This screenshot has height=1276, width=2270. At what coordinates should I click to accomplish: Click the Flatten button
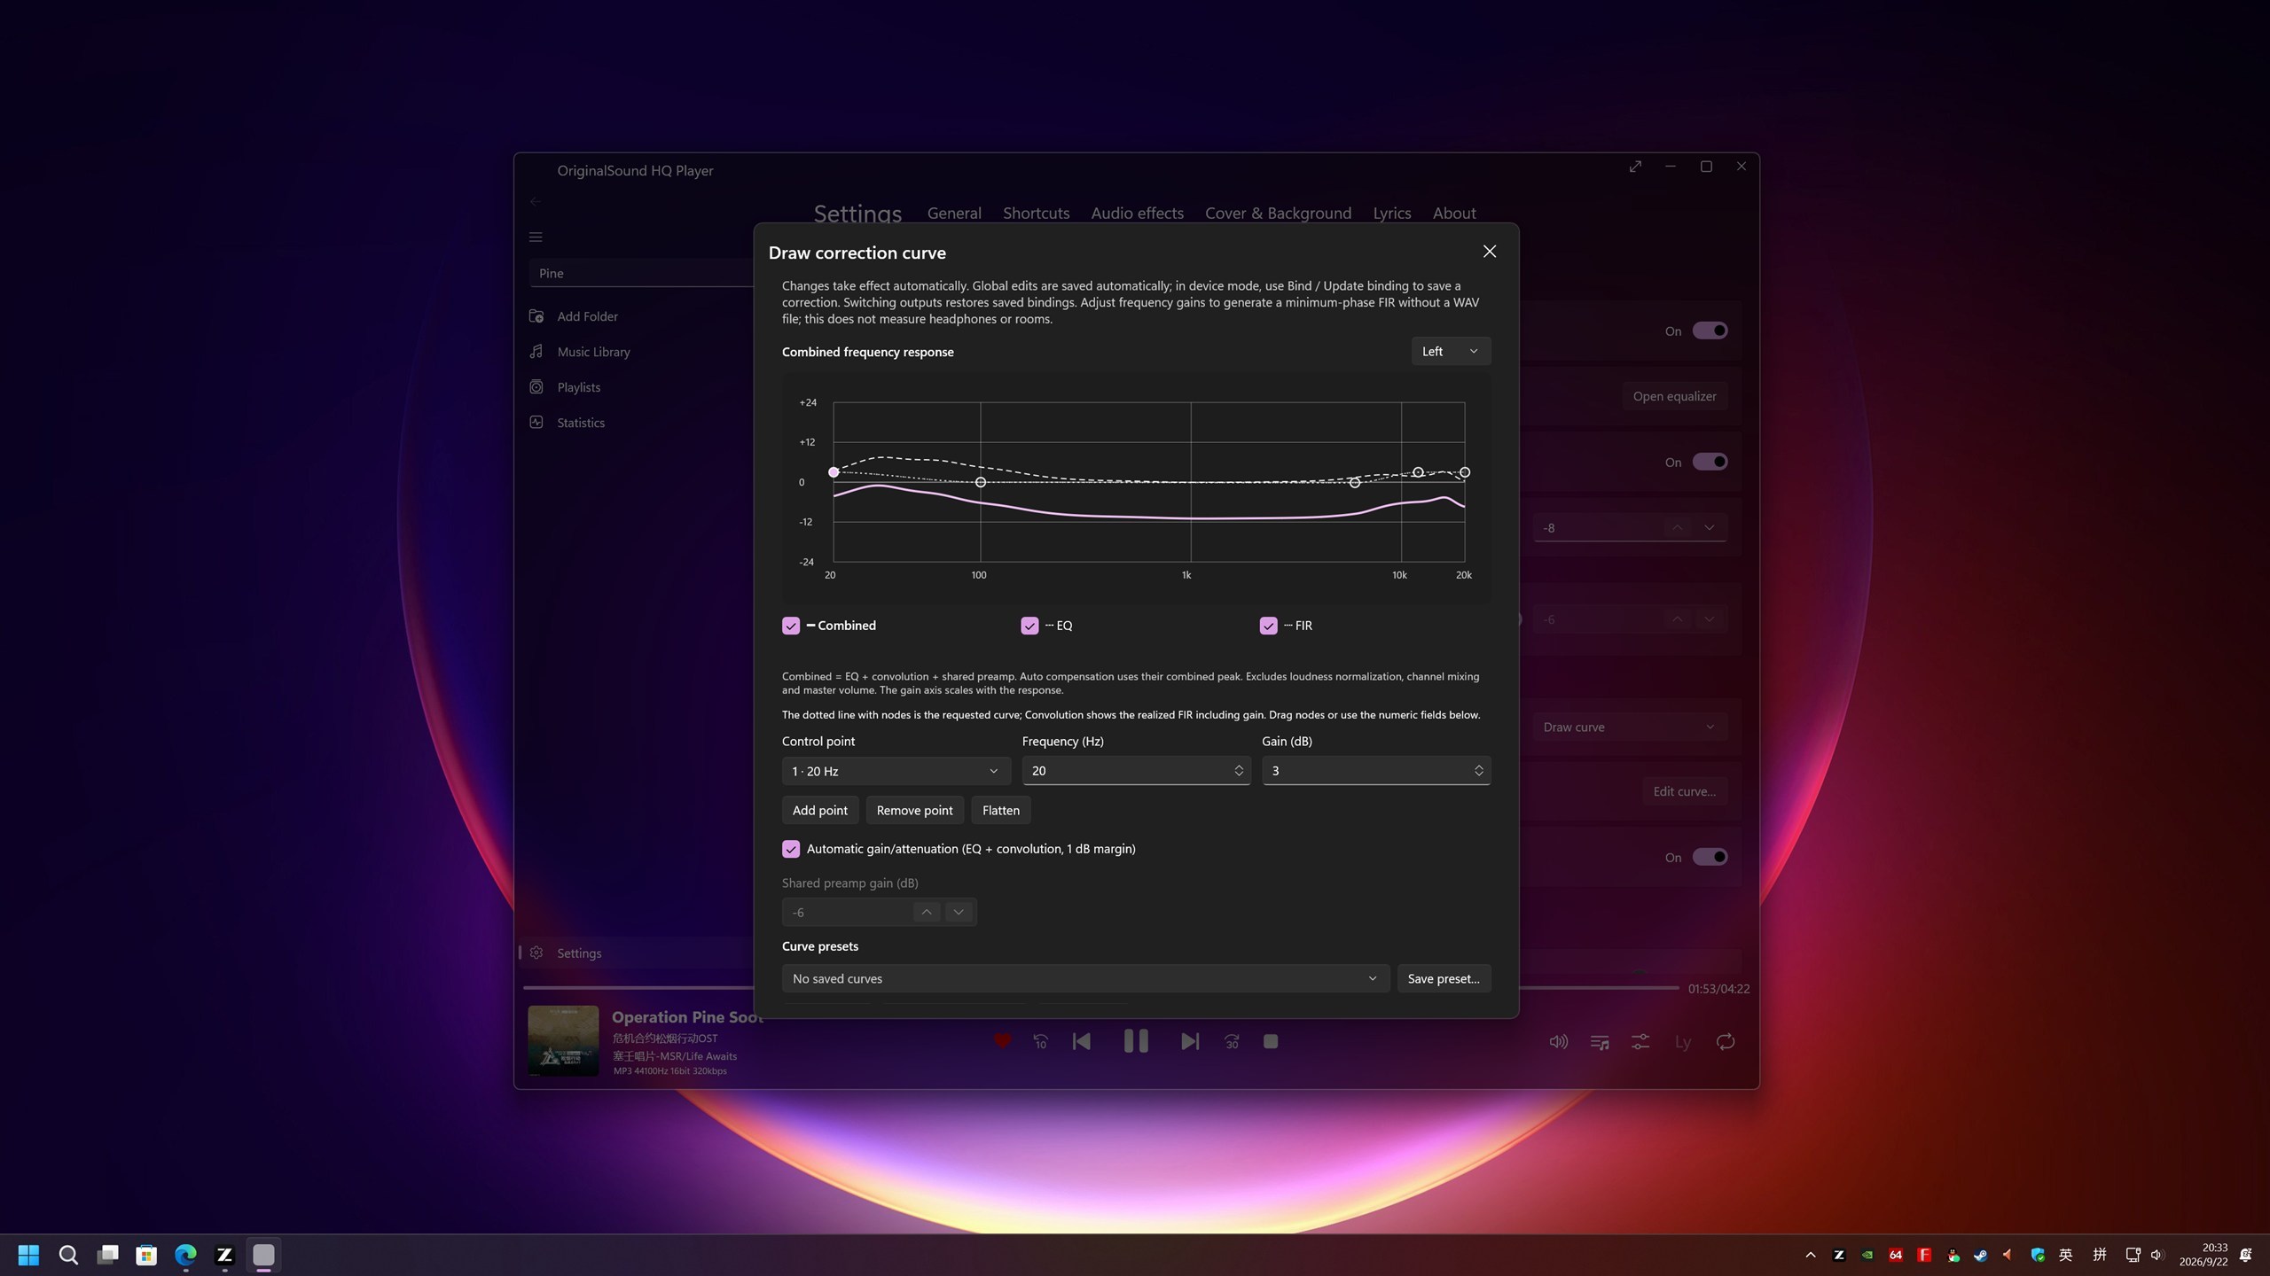pos(1000,810)
